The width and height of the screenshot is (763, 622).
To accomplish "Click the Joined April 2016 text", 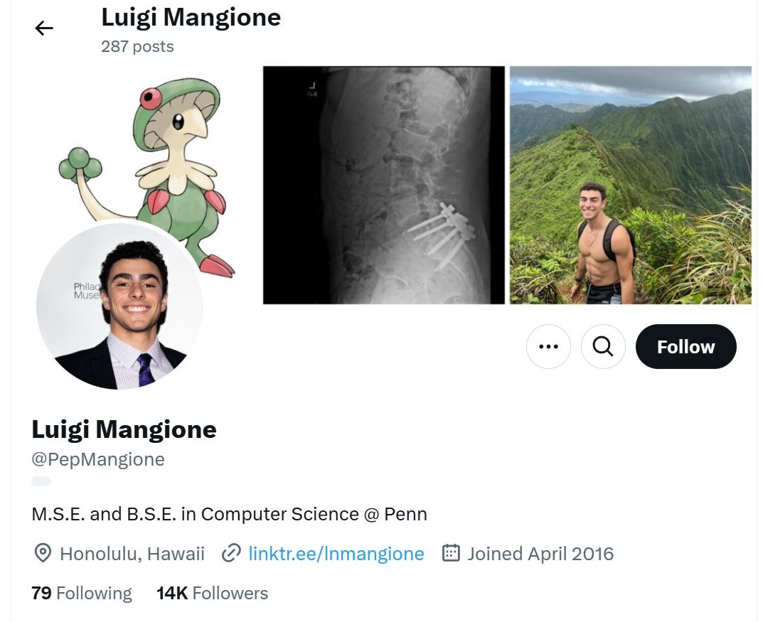I will (540, 554).
